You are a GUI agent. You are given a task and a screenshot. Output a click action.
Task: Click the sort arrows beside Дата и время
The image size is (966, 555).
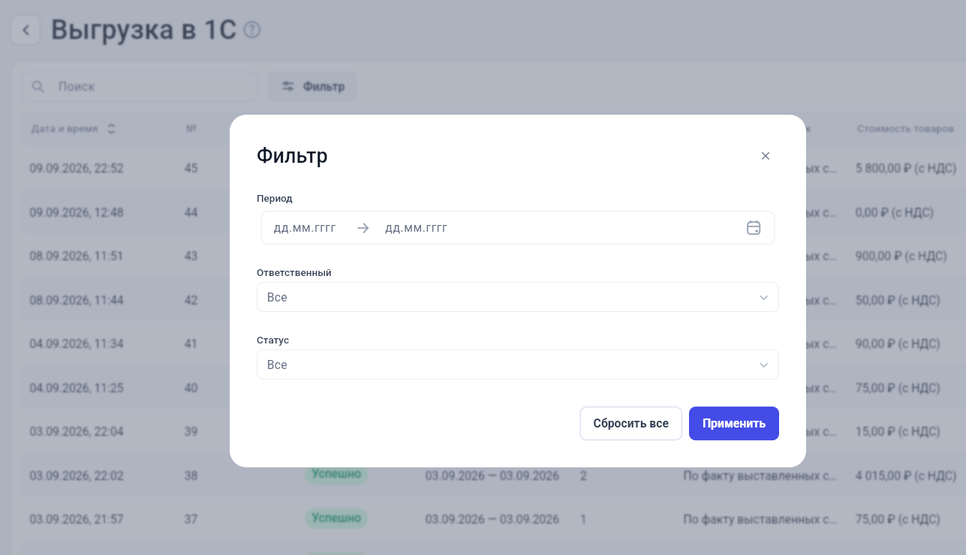111,129
